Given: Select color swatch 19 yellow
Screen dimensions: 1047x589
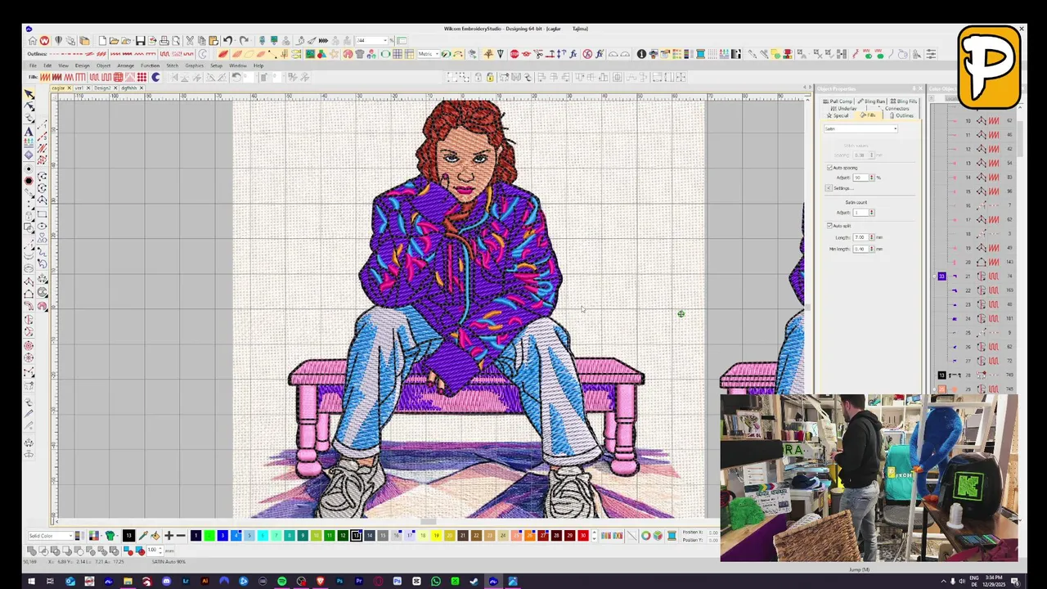Looking at the screenshot, I should [436, 536].
